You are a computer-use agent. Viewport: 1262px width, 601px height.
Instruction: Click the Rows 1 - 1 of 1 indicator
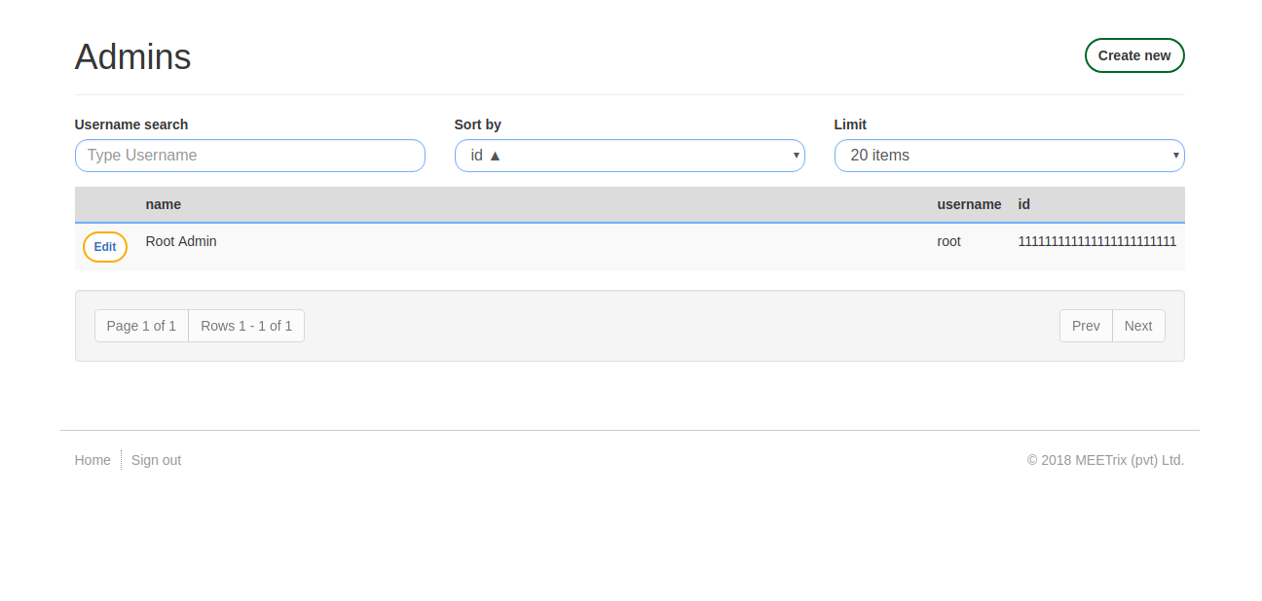[x=246, y=325]
